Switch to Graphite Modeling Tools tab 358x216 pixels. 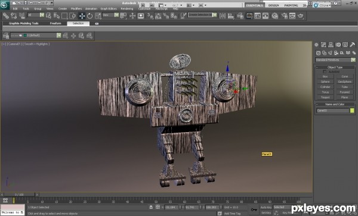pos(23,23)
